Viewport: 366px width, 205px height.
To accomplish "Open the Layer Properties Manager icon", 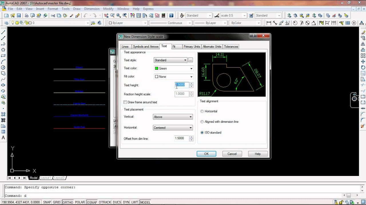I will (x=6, y=23).
